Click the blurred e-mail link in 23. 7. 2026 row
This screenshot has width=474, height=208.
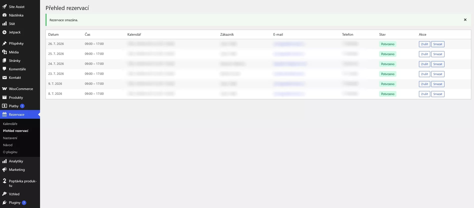[289, 74]
